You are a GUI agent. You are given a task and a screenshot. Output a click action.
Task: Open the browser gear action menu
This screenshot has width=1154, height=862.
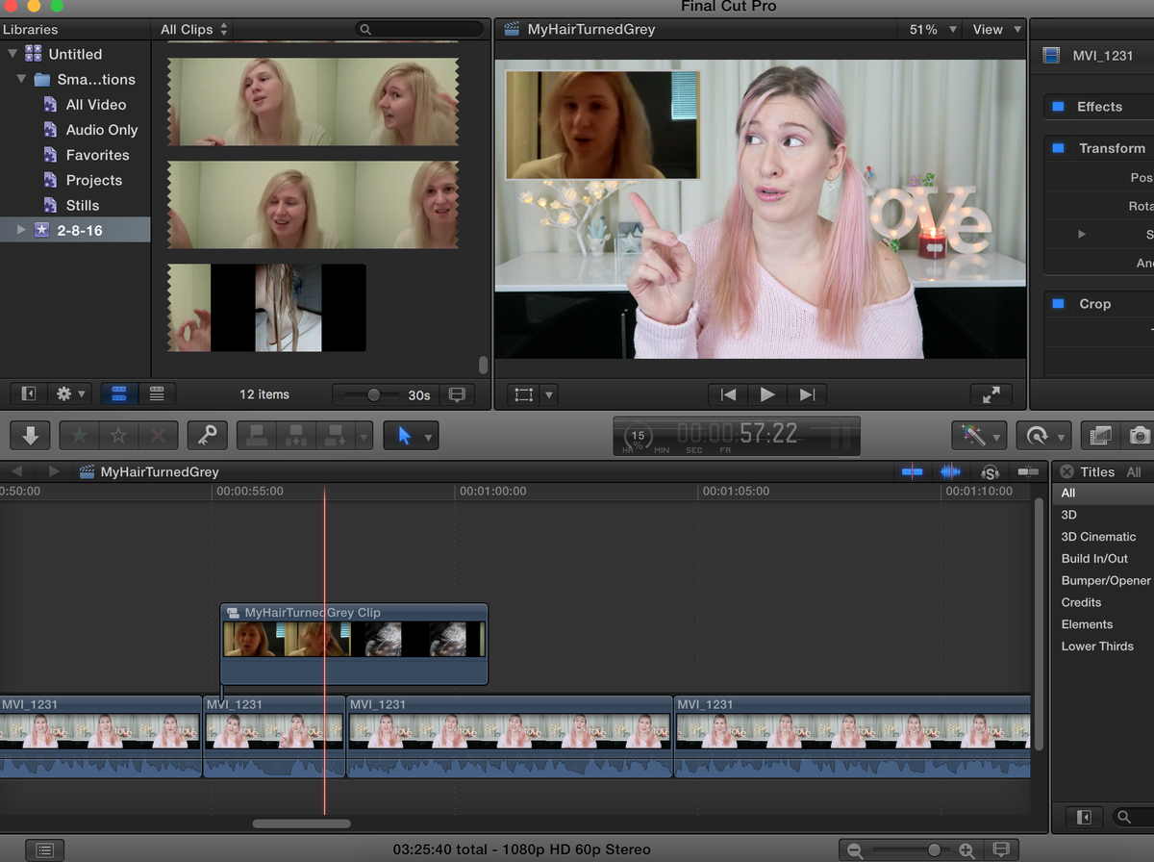(70, 393)
